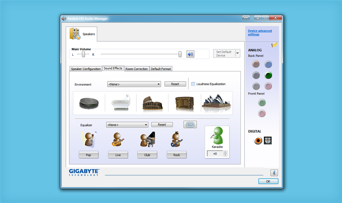342x203 pixels.
Task: Select the blue back panel jack
Action: (x=268, y=64)
